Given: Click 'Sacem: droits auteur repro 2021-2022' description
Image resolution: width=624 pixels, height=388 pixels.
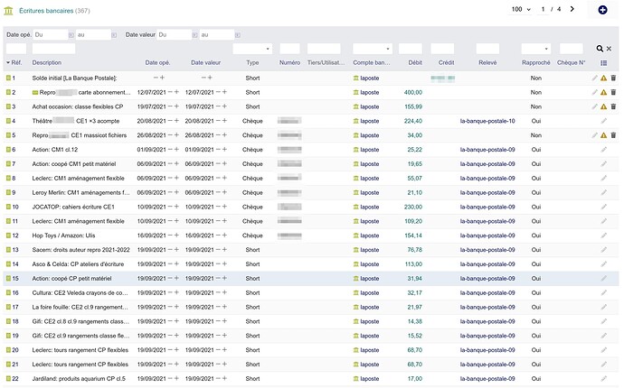Looking at the screenshot, I should (x=80, y=250).
